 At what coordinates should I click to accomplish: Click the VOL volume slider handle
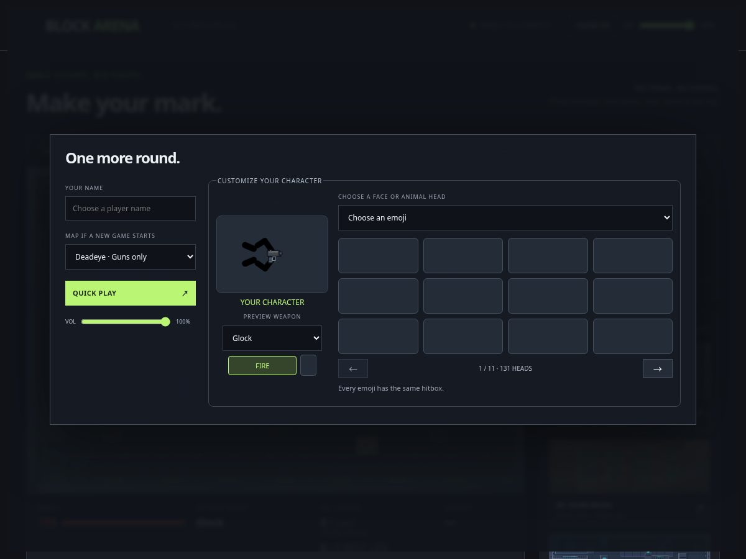click(165, 322)
